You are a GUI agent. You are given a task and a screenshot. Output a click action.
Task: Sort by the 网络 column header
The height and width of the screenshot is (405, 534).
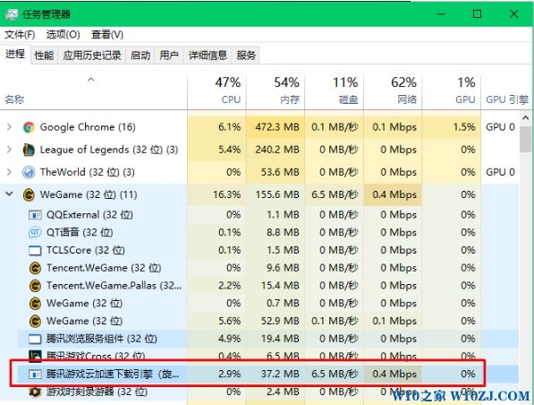393,91
